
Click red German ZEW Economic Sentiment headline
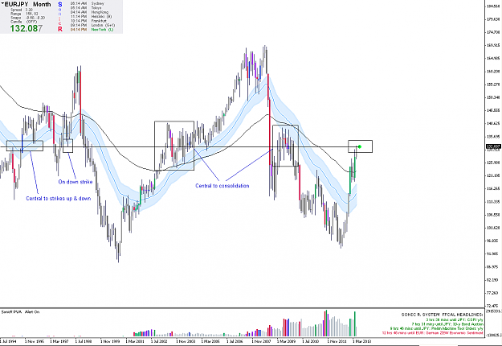[x=433, y=333]
